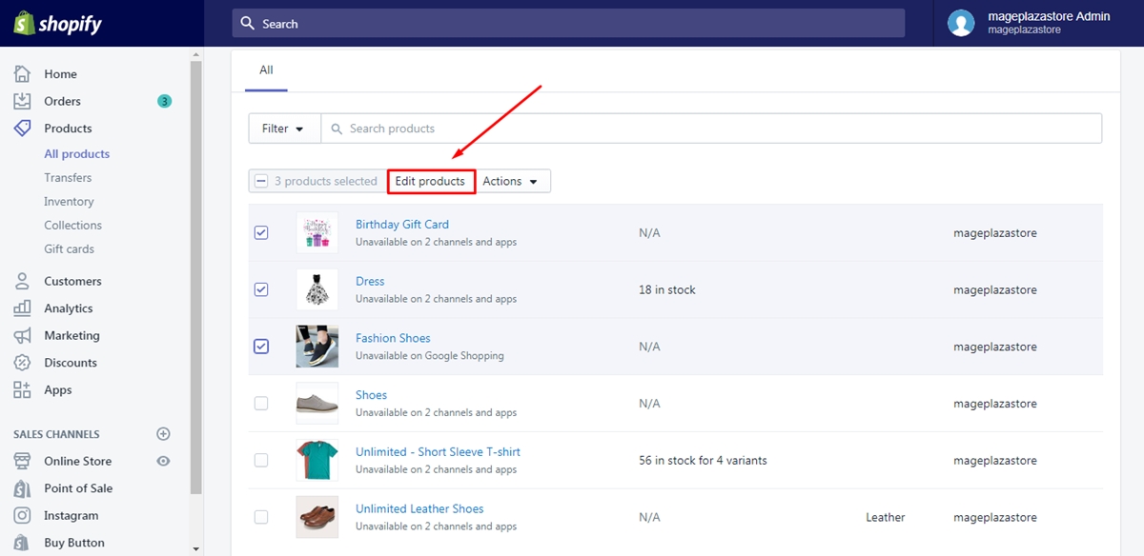The height and width of the screenshot is (556, 1144).
Task: Click the Unlimited Leather Shoes thumbnail
Action: pos(317,517)
